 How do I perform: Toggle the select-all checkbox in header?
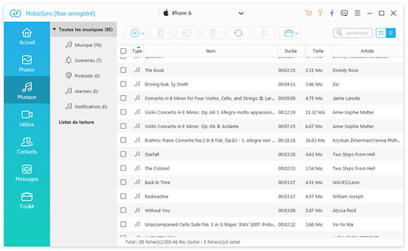click(x=123, y=51)
